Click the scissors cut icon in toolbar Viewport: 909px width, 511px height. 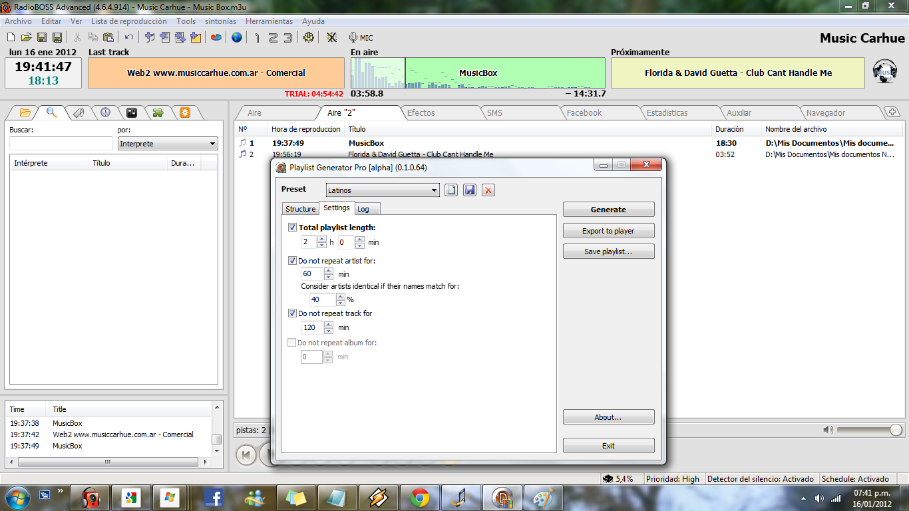coord(77,37)
